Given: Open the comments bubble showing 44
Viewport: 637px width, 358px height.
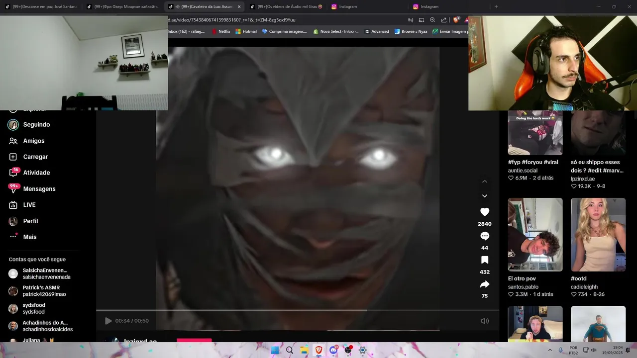Looking at the screenshot, I should [x=485, y=236].
